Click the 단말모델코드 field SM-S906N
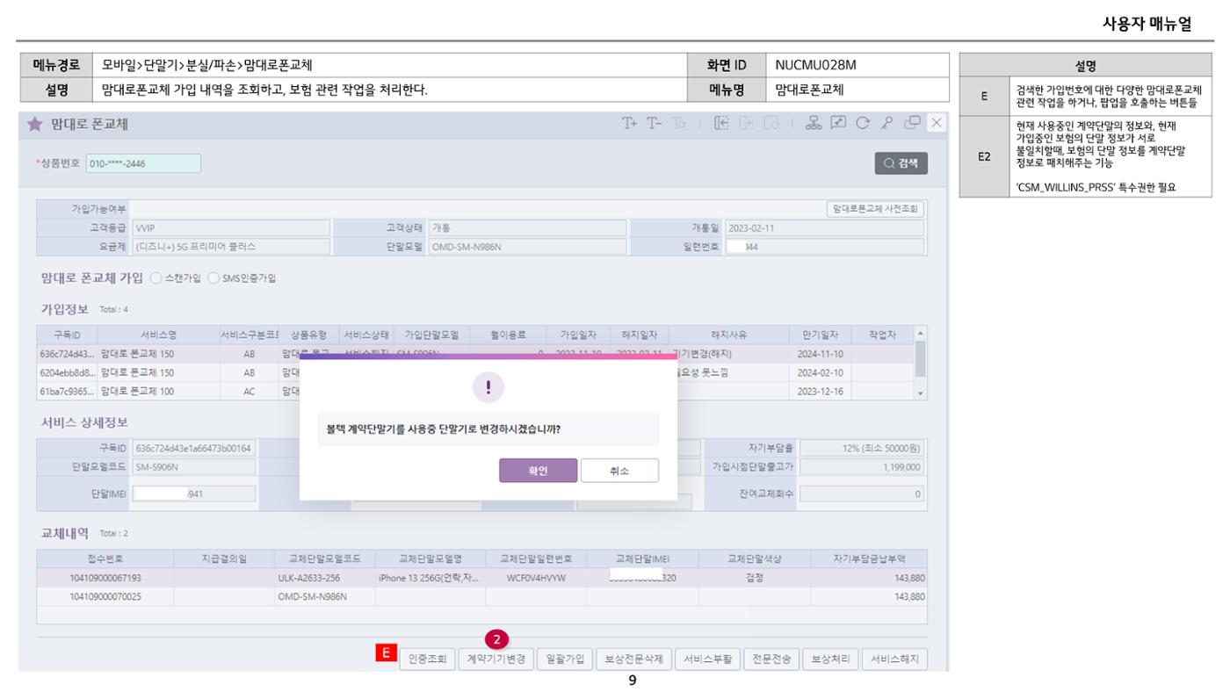The width and height of the screenshot is (1230, 692). (193, 466)
